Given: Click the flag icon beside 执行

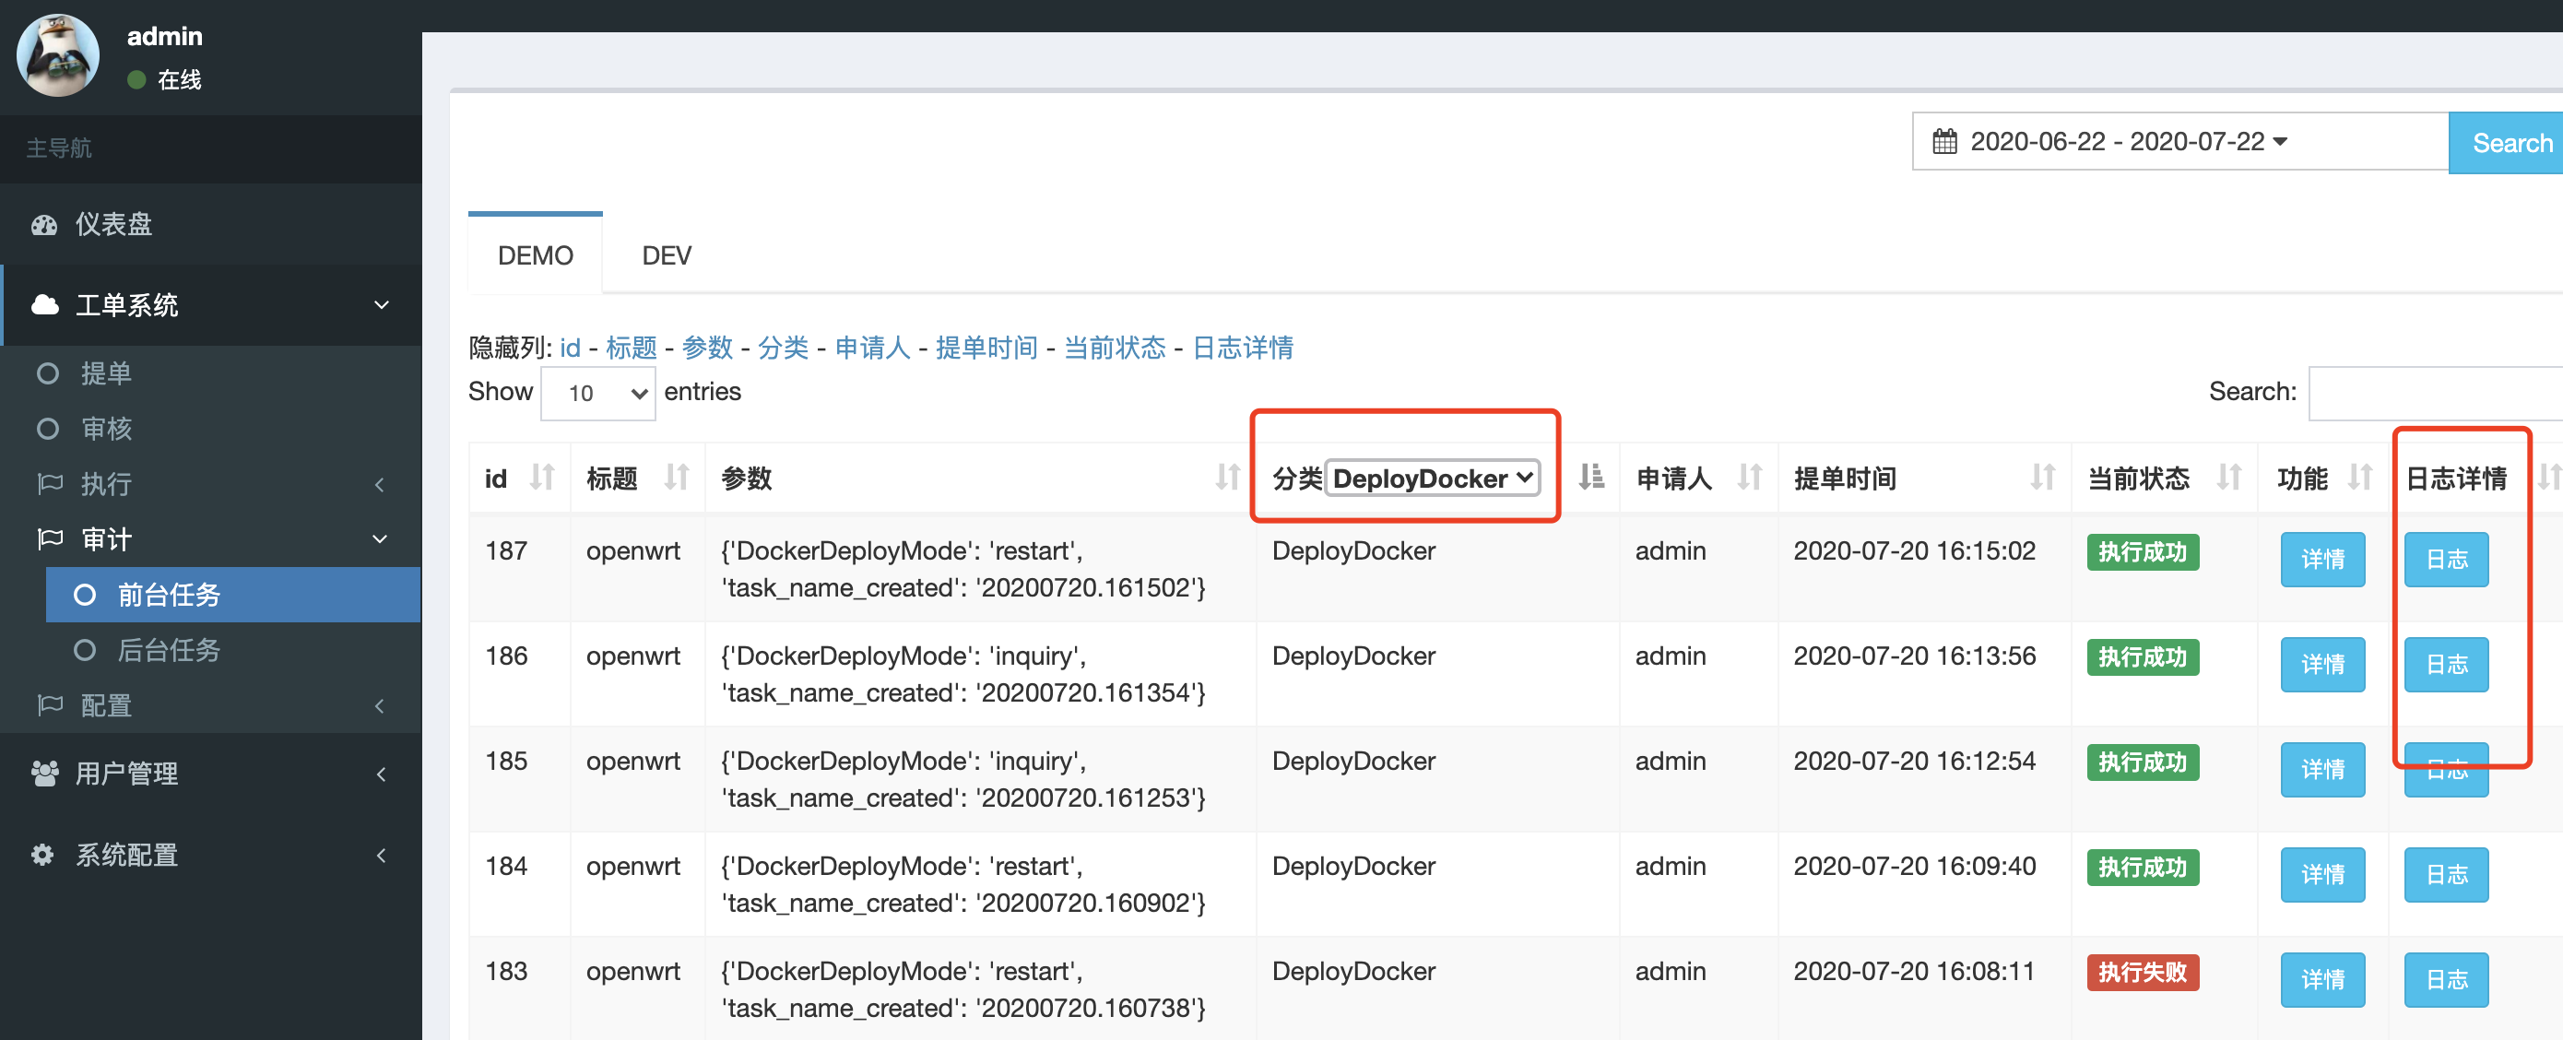Looking at the screenshot, I should (x=50, y=484).
